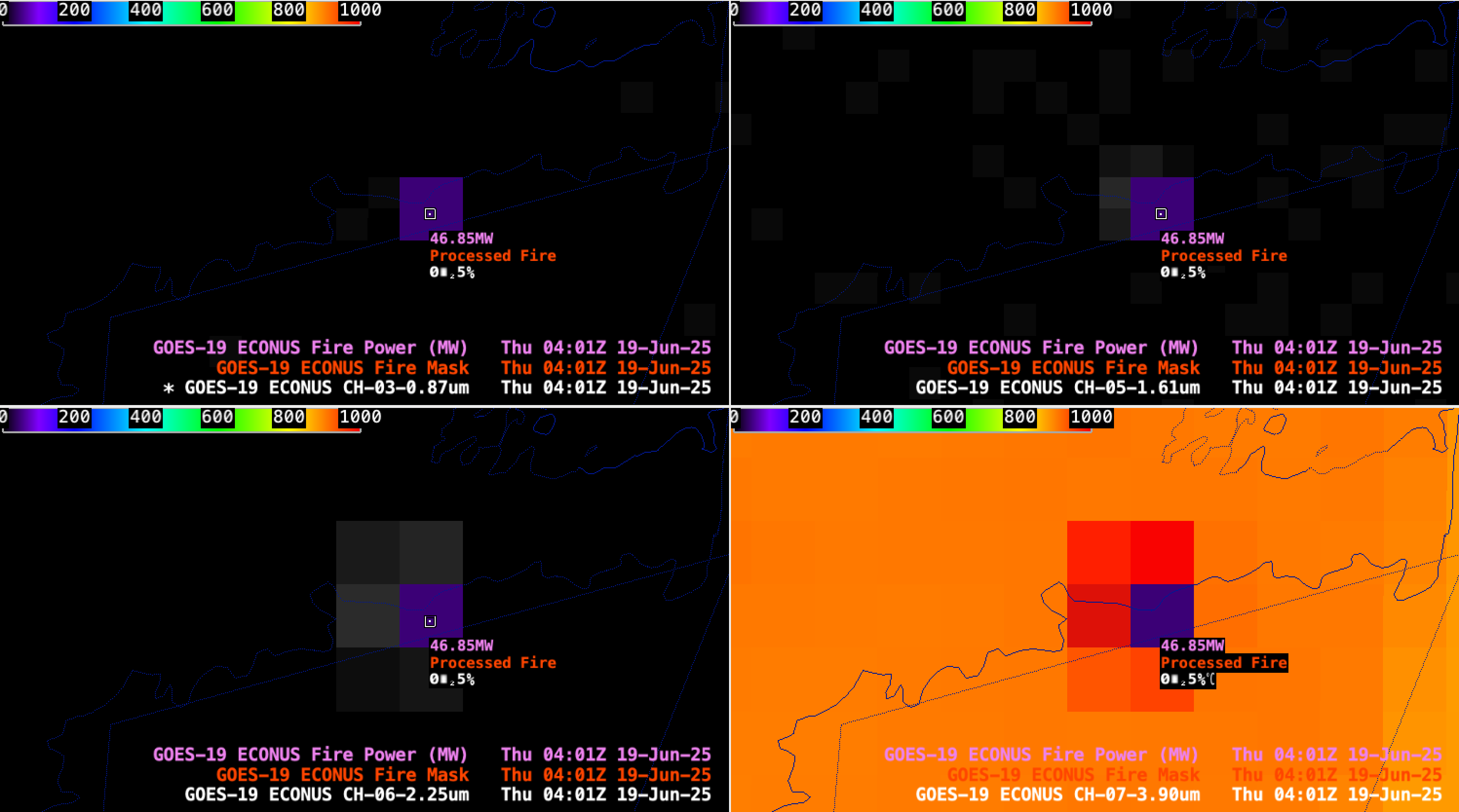The height and width of the screenshot is (812, 1459).
Task: Click the 0.5% sample value in CH-05 panel
Action: coord(1183,272)
